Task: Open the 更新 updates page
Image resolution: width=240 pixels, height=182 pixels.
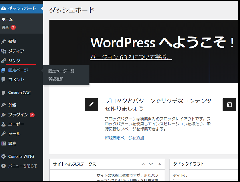Action: click(x=5, y=27)
